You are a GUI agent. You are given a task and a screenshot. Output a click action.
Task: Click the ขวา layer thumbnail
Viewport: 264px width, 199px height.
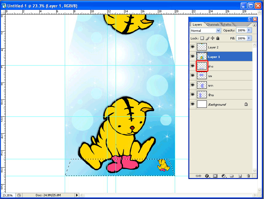[x=202, y=85]
